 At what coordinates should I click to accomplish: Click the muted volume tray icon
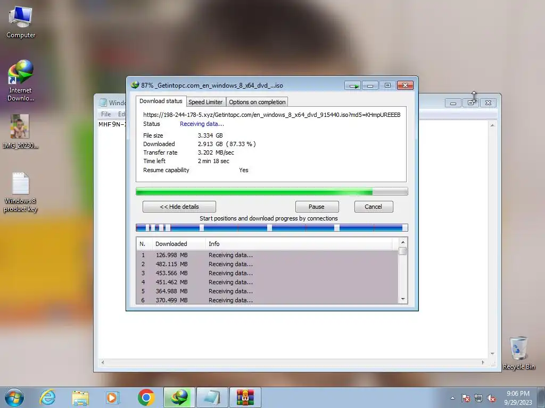tap(491, 398)
